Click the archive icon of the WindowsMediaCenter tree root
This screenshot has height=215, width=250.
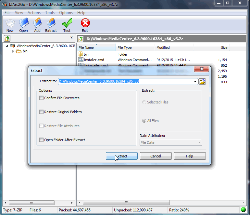tap(13, 46)
